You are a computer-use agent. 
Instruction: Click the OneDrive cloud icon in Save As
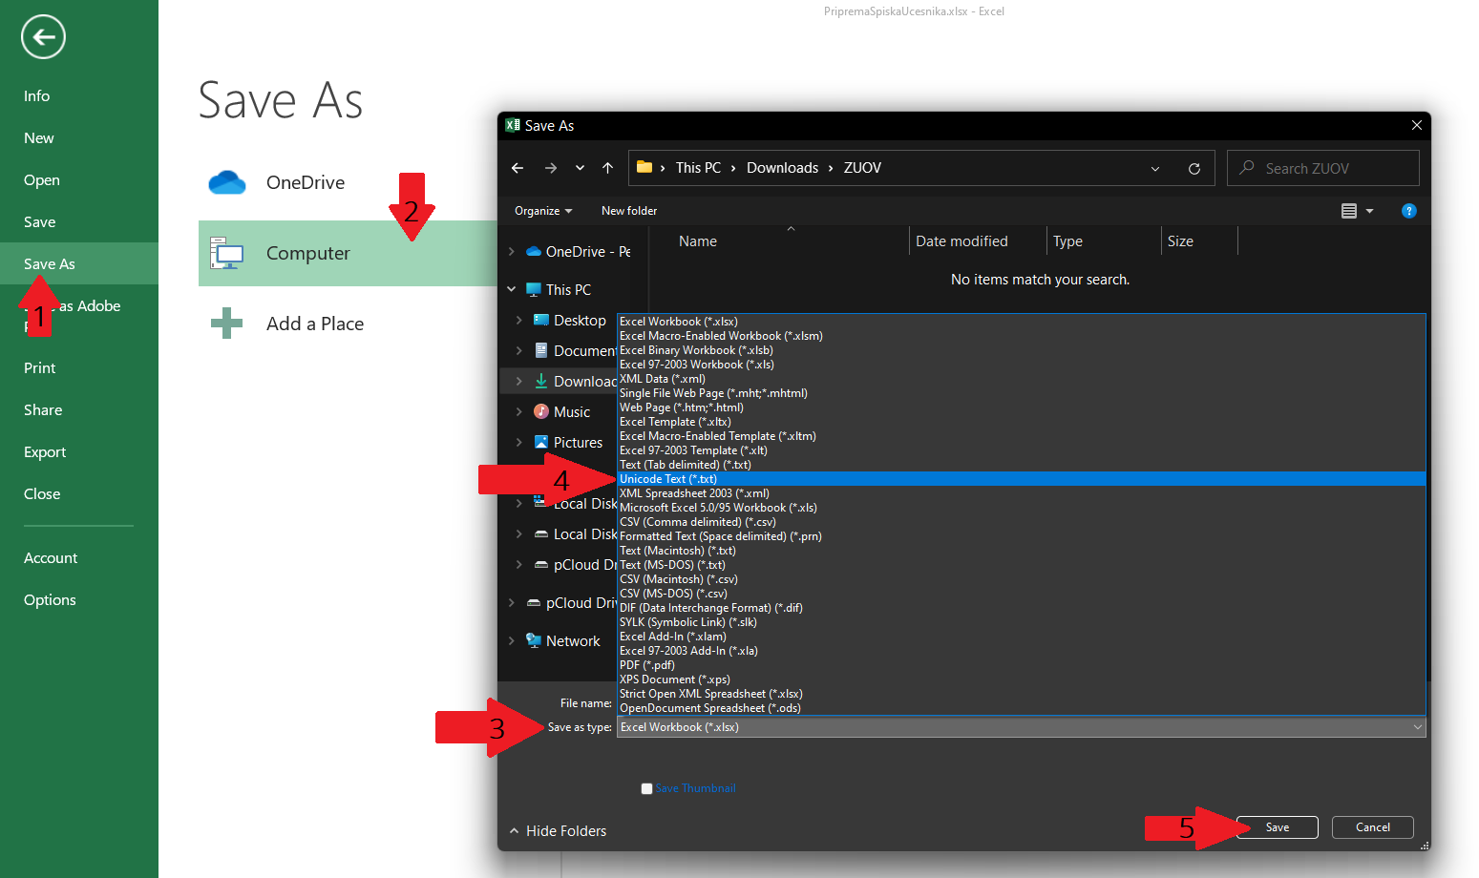pyautogui.click(x=227, y=182)
